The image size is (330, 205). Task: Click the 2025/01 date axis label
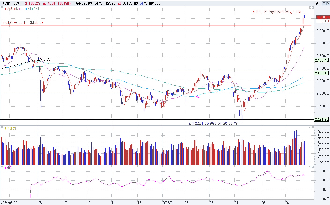[169, 203]
